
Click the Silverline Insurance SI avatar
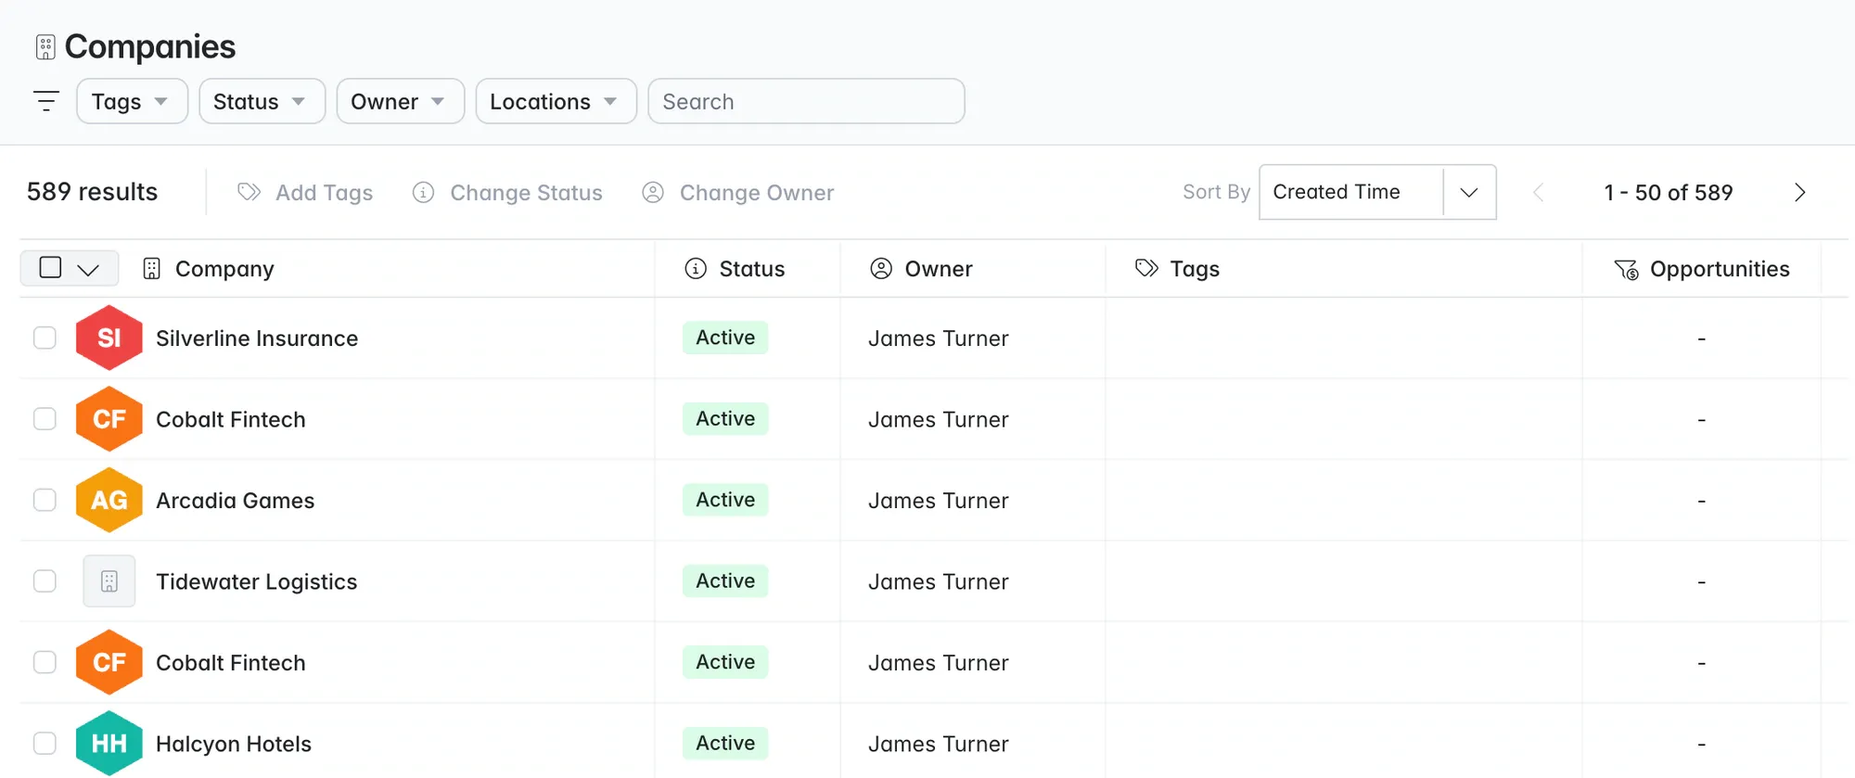109,338
